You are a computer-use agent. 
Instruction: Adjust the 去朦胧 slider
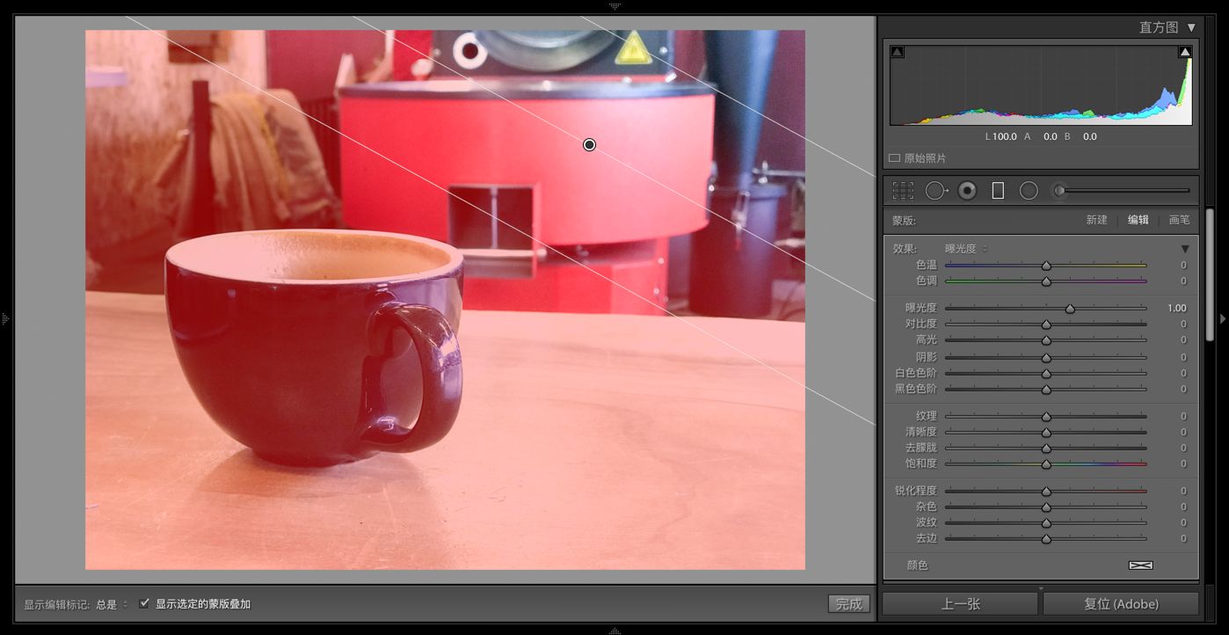pos(1046,448)
